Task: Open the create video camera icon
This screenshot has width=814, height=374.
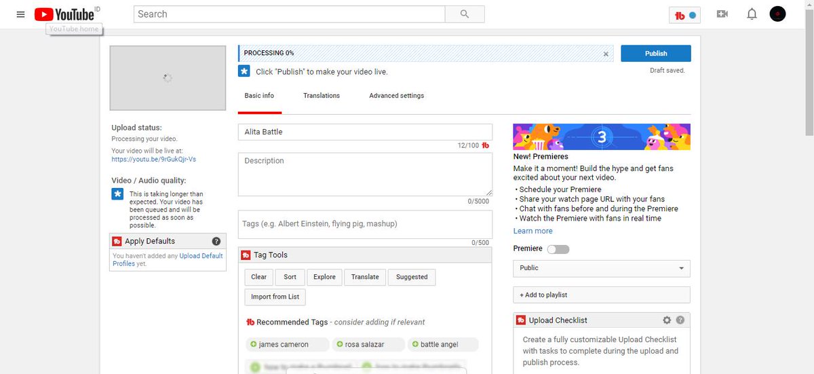Action: (722, 14)
